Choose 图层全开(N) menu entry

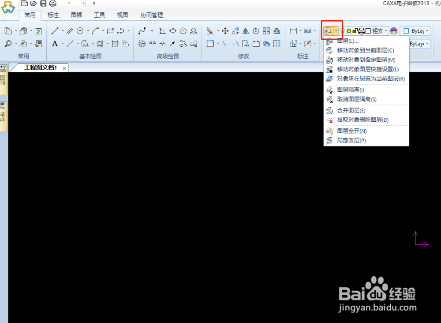[x=366, y=131]
